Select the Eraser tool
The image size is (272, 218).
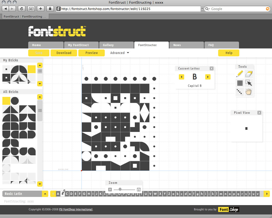click(249, 74)
